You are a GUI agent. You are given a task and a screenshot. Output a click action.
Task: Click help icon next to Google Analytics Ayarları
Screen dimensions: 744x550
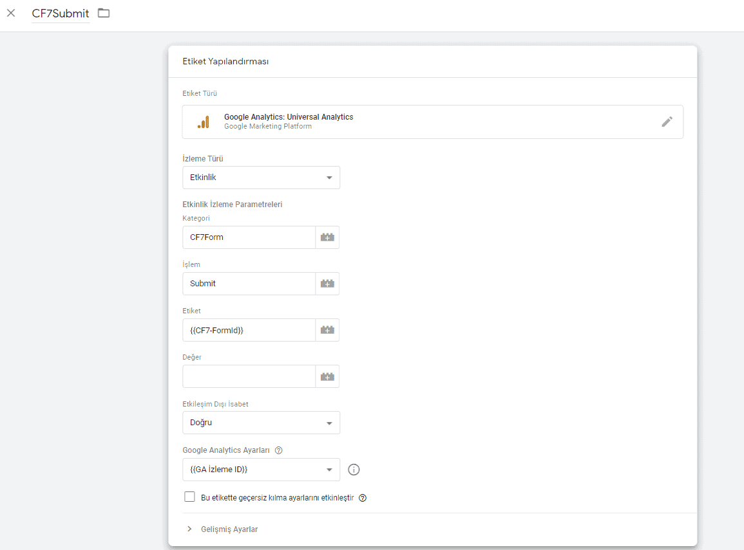(279, 450)
